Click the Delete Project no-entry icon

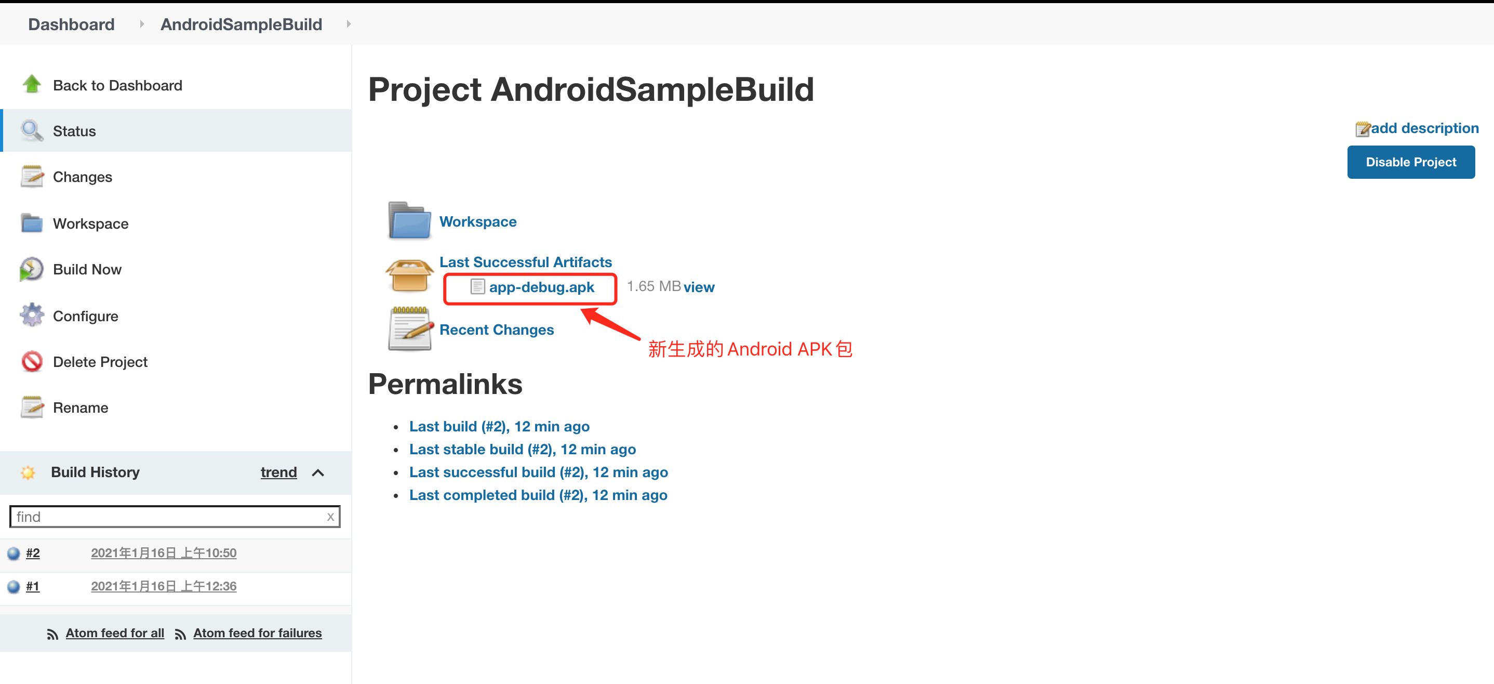(x=30, y=362)
